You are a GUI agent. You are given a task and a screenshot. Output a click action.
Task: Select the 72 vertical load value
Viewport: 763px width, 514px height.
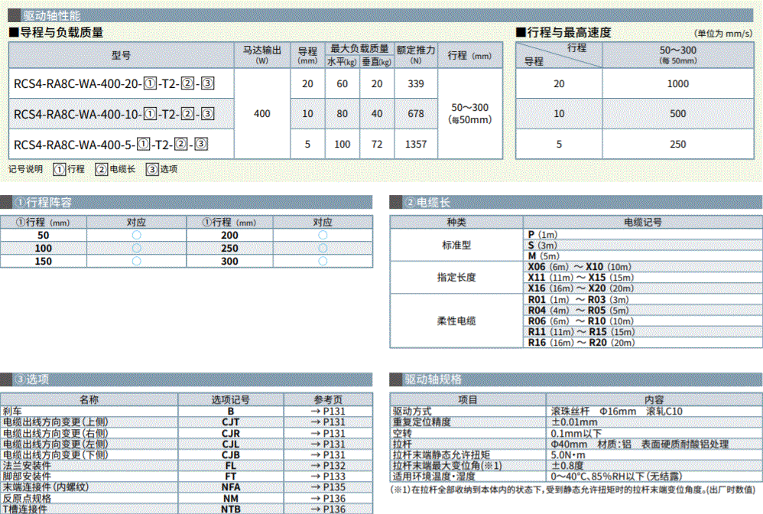pos(377,144)
